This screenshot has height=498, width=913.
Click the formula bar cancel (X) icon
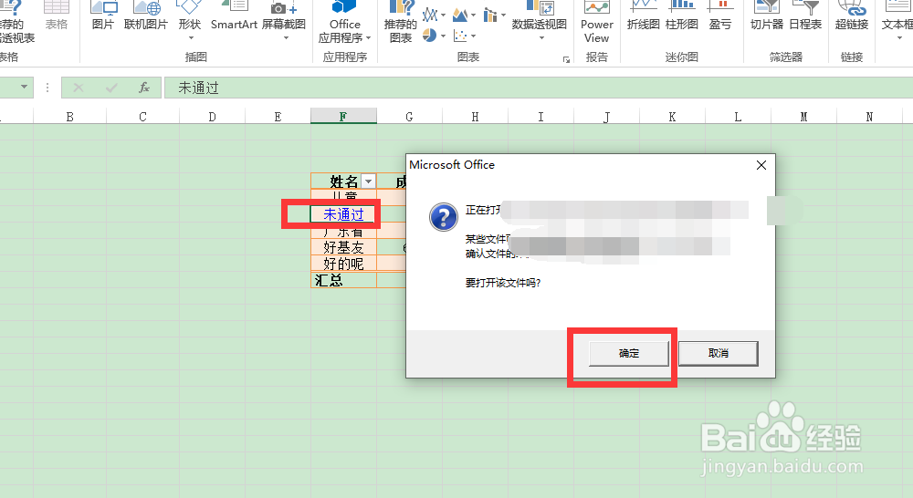coord(78,88)
